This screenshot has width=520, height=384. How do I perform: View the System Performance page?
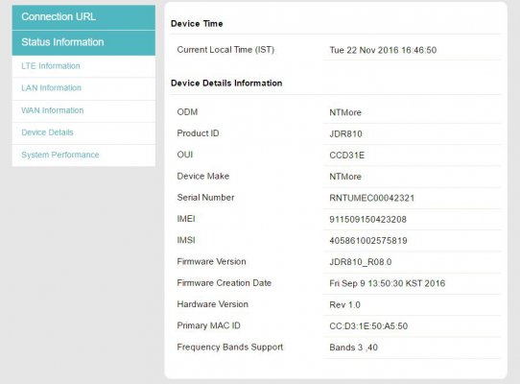tap(60, 155)
